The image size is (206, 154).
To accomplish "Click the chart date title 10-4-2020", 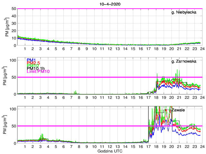I will pos(110,4).
